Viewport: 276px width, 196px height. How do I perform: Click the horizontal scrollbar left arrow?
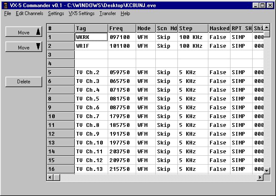click(50, 177)
